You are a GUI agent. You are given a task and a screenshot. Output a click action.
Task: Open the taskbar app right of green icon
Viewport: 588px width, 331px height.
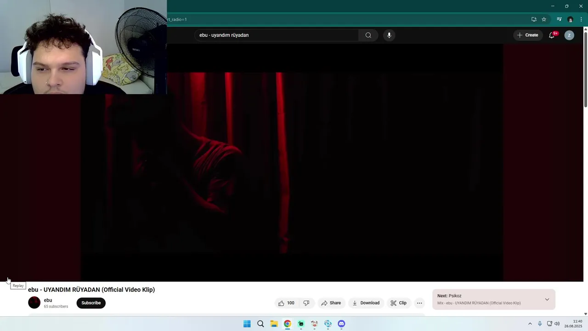click(314, 324)
